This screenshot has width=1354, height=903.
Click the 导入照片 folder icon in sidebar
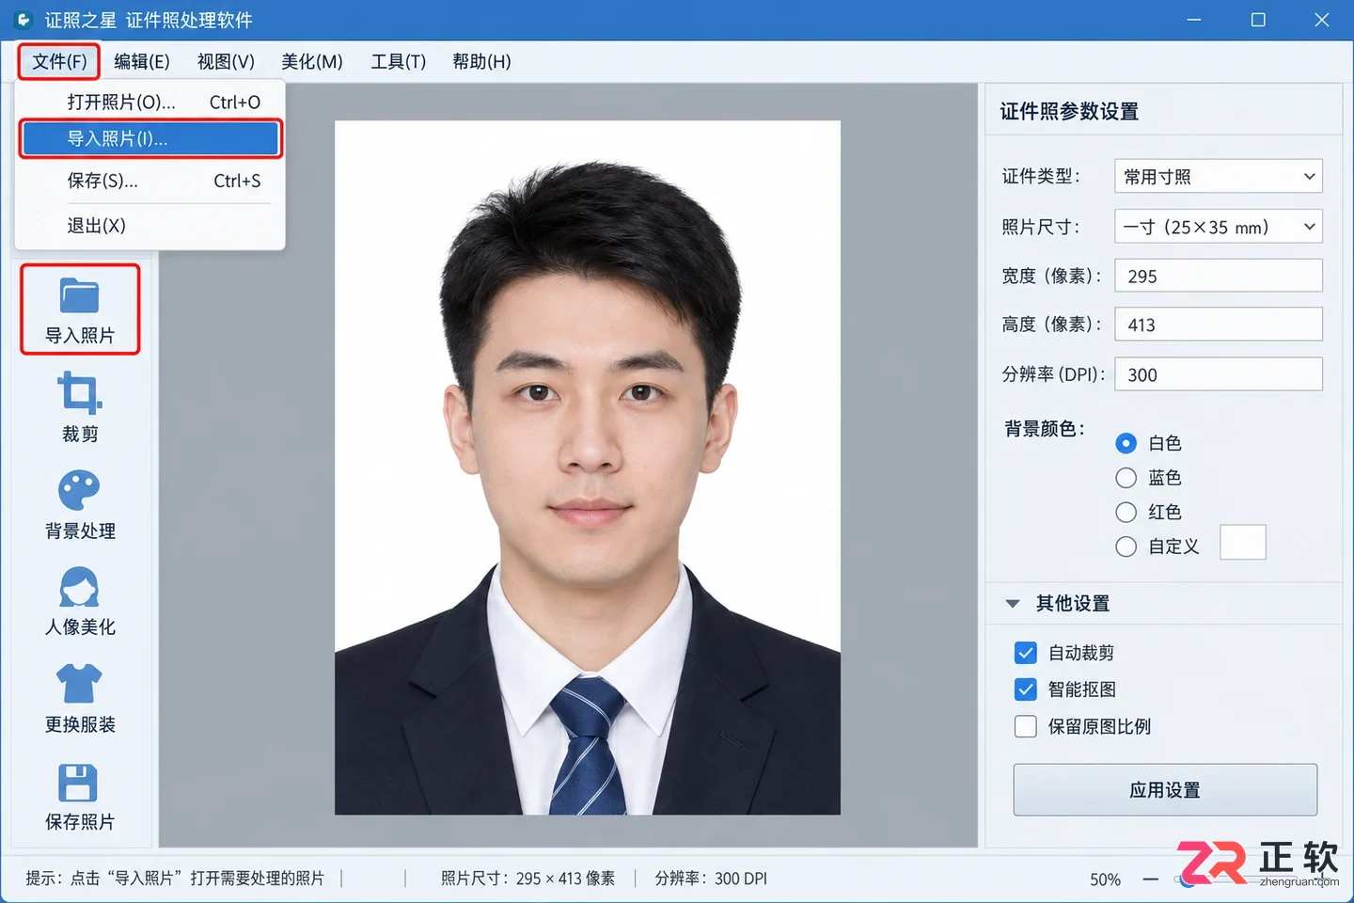[x=80, y=295]
